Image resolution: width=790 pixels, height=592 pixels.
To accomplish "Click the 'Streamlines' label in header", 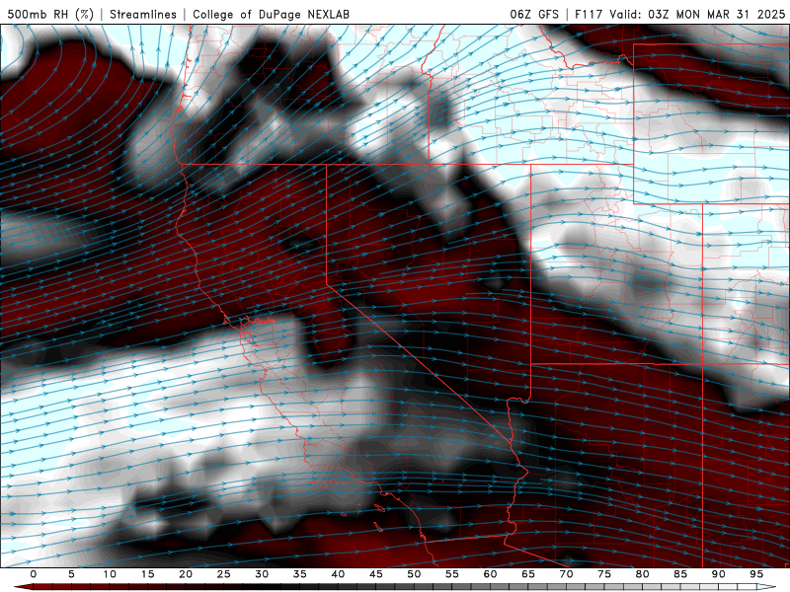I will (143, 14).
